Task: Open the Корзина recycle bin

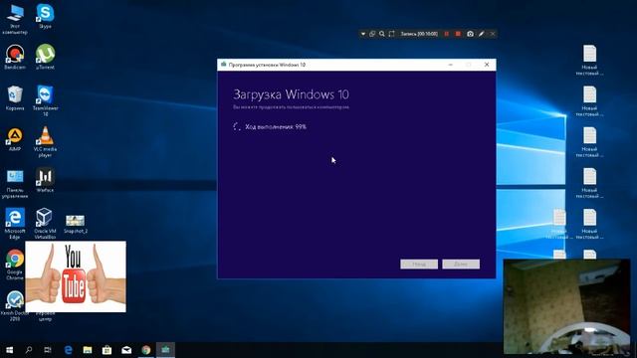Action: click(x=15, y=98)
